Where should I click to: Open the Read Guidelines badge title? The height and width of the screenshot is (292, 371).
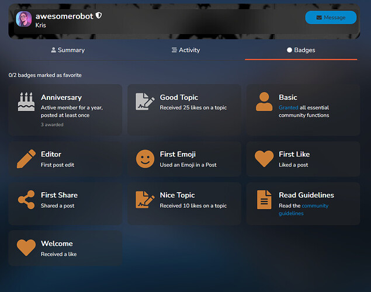(306, 195)
